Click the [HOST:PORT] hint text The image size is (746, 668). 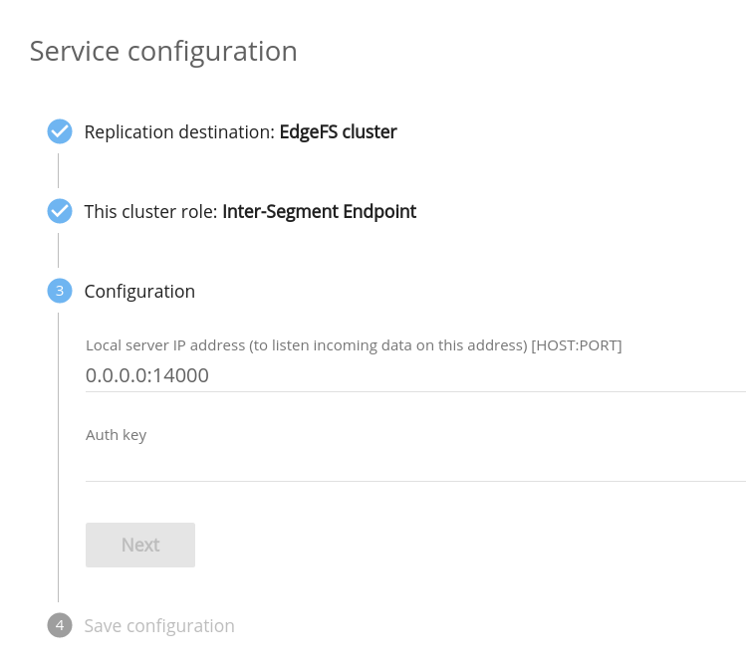pyautogui.click(x=577, y=345)
